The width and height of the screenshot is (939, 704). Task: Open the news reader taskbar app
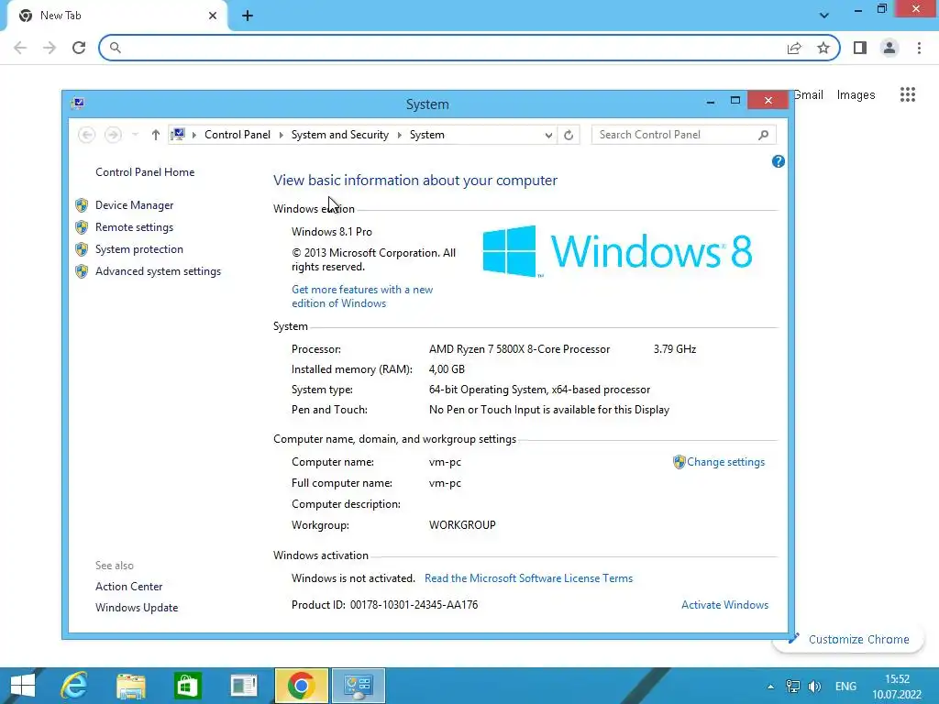point(244,686)
